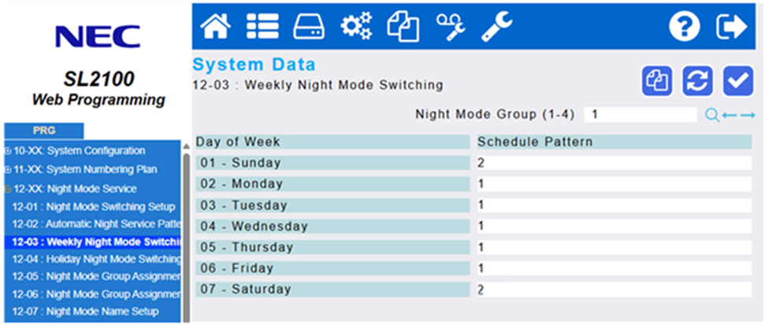The width and height of the screenshot is (768, 325).
Task: Click the Copy button beside Refresh
Action: coord(656,80)
